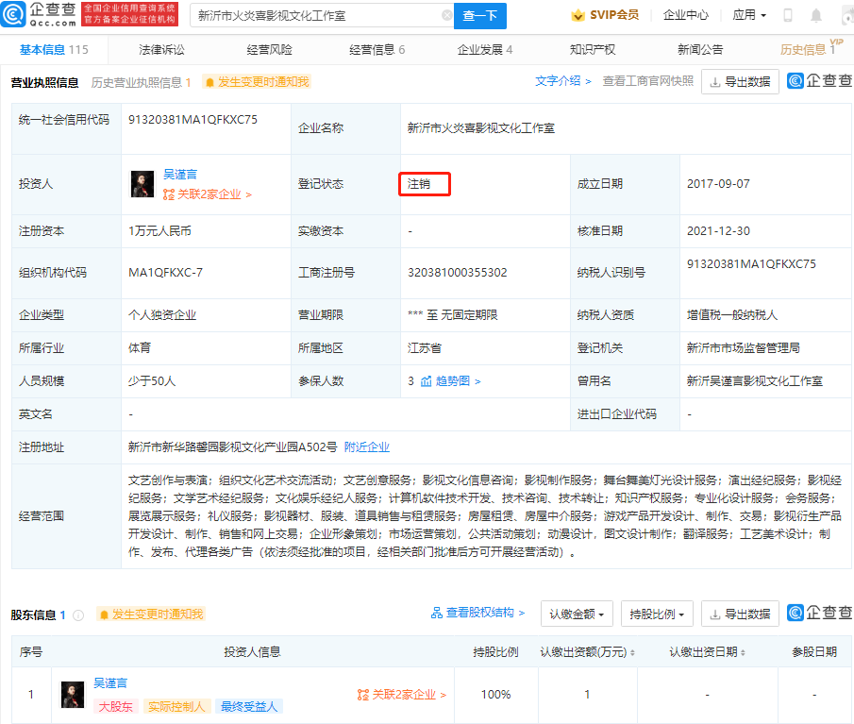Open the 应用 dropdown menu
Image resolution: width=854 pixels, height=724 pixels.
(x=749, y=15)
